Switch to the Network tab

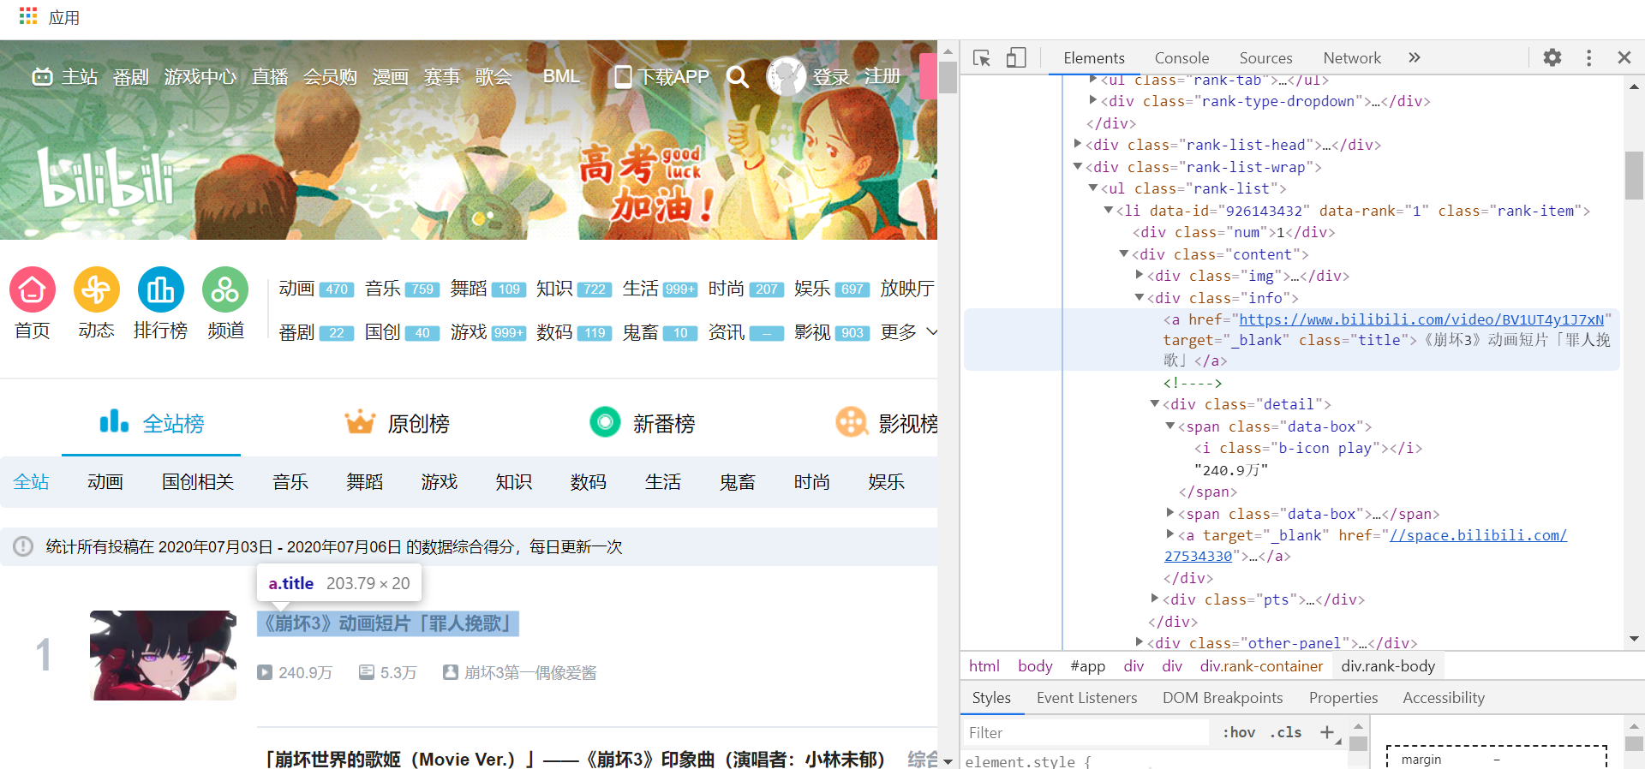[x=1352, y=57]
